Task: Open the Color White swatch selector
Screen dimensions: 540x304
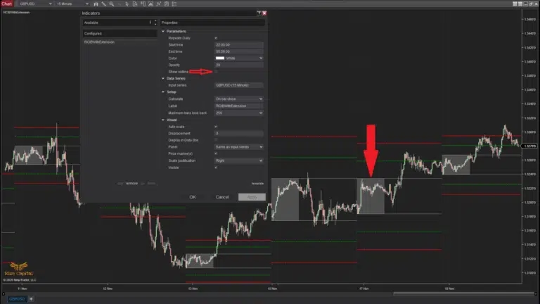Action: coord(239,58)
